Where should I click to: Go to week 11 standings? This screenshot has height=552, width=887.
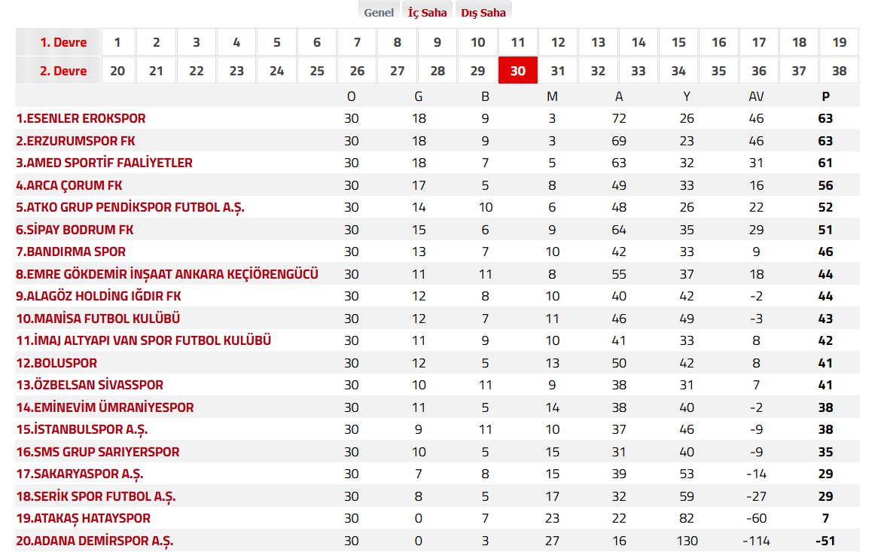(517, 42)
